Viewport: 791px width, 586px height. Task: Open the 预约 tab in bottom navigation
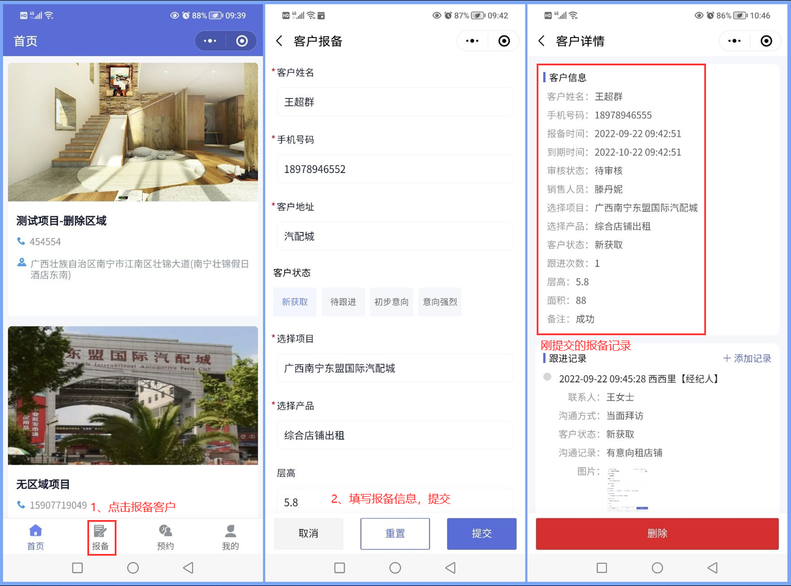[x=165, y=537]
